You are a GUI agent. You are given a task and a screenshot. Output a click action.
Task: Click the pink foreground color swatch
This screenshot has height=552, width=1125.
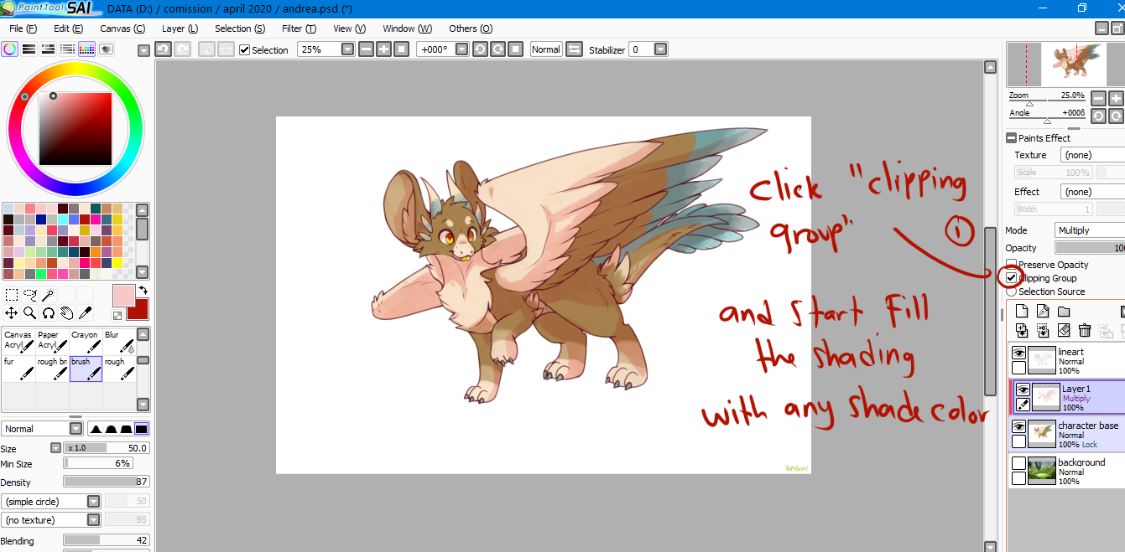(x=122, y=295)
